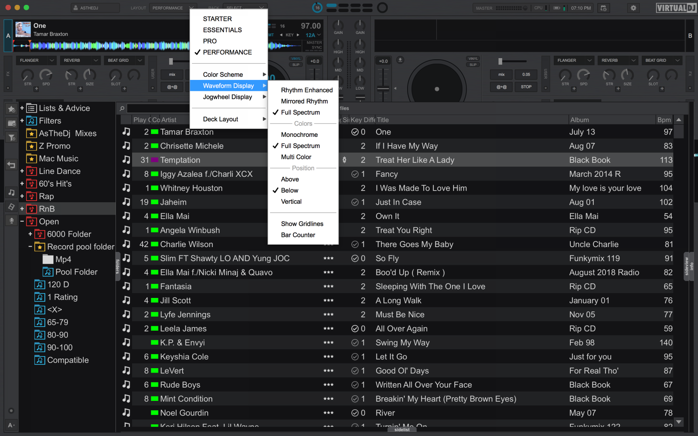This screenshot has width=698, height=436.
Task: Expand the Lists & Advice tree node
Action: point(22,108)
